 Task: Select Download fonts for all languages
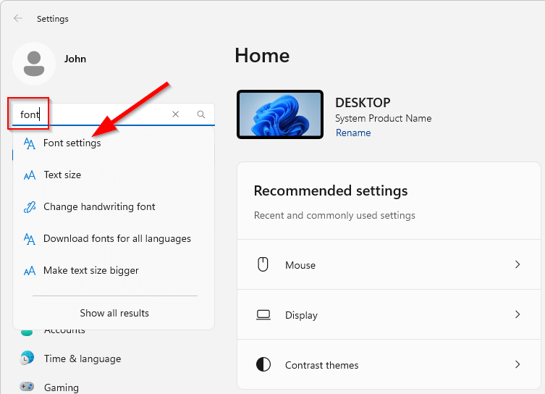tap(114, 239)
